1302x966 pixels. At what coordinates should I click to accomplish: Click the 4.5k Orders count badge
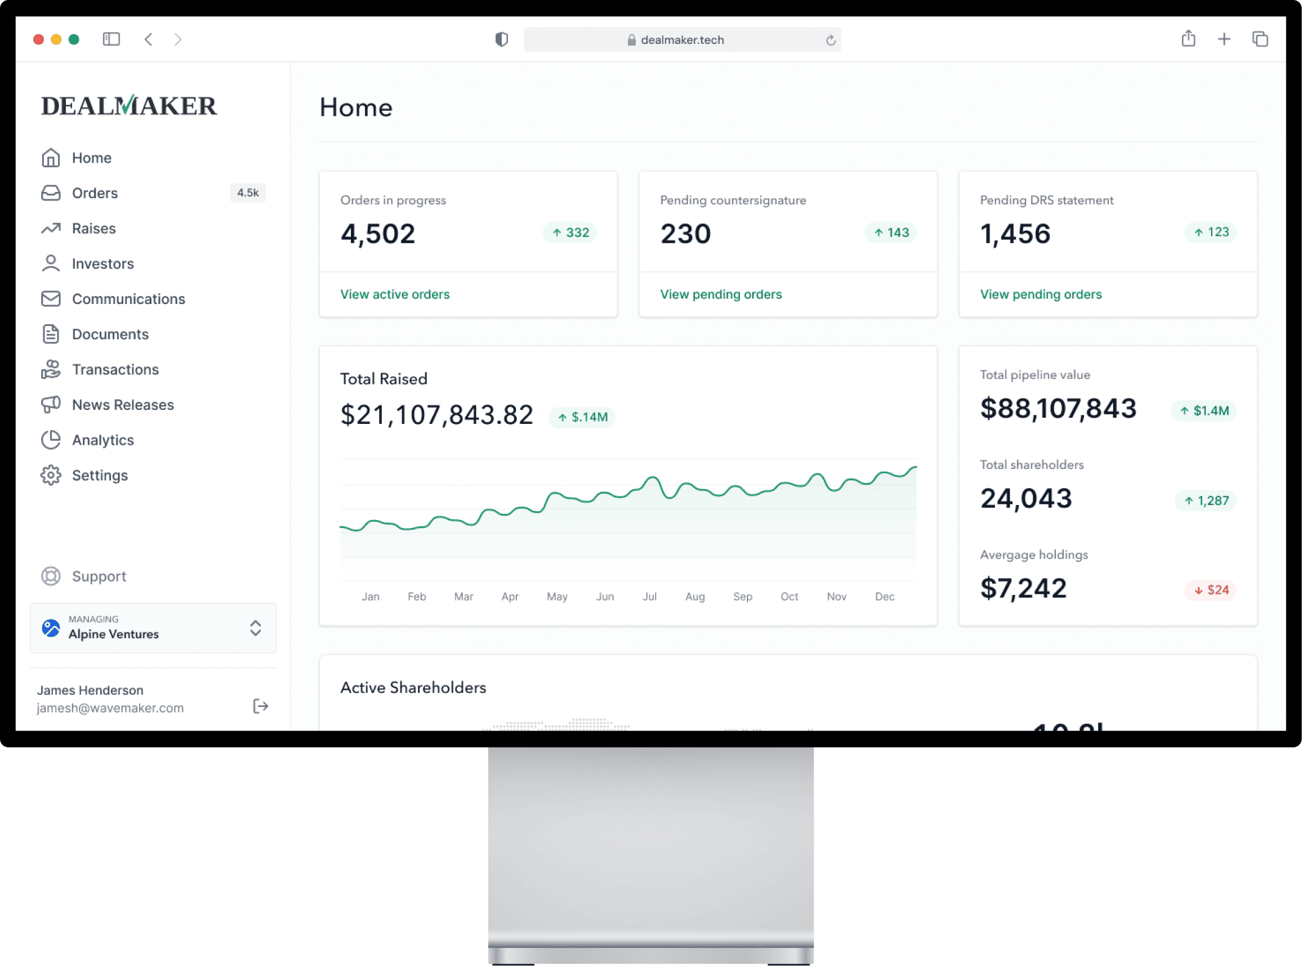248,193
